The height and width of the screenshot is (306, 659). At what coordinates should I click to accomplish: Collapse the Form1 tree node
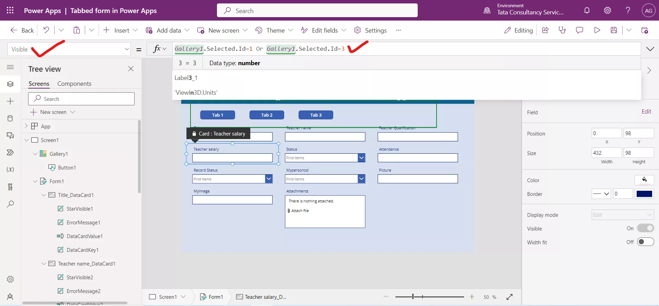point(35,181)
